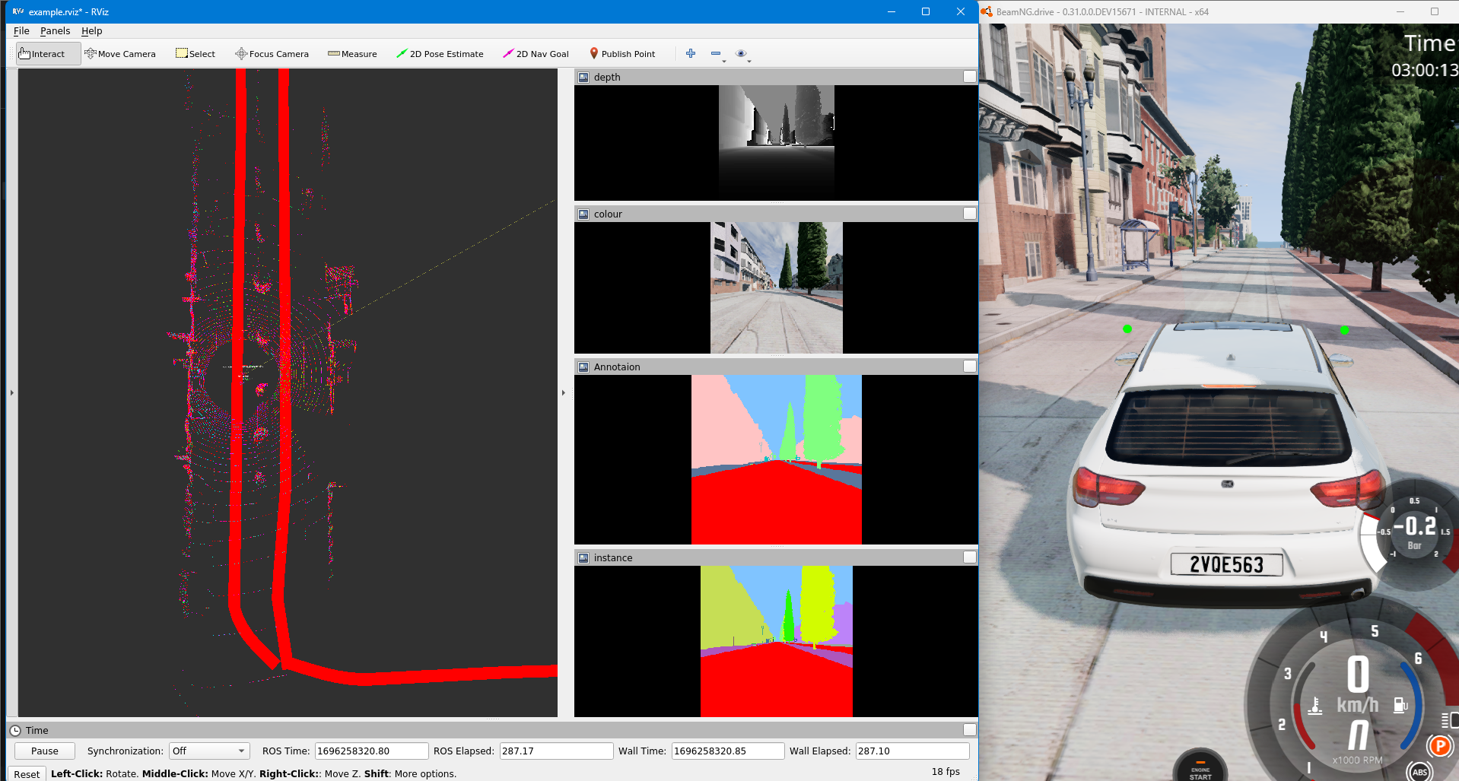
Task: Toggle the colour panel float checkbox
Action: coord(969,214)
